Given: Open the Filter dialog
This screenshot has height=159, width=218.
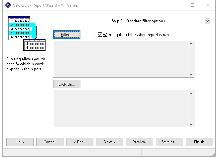Looking at the screenshot, I should [66, 34].
